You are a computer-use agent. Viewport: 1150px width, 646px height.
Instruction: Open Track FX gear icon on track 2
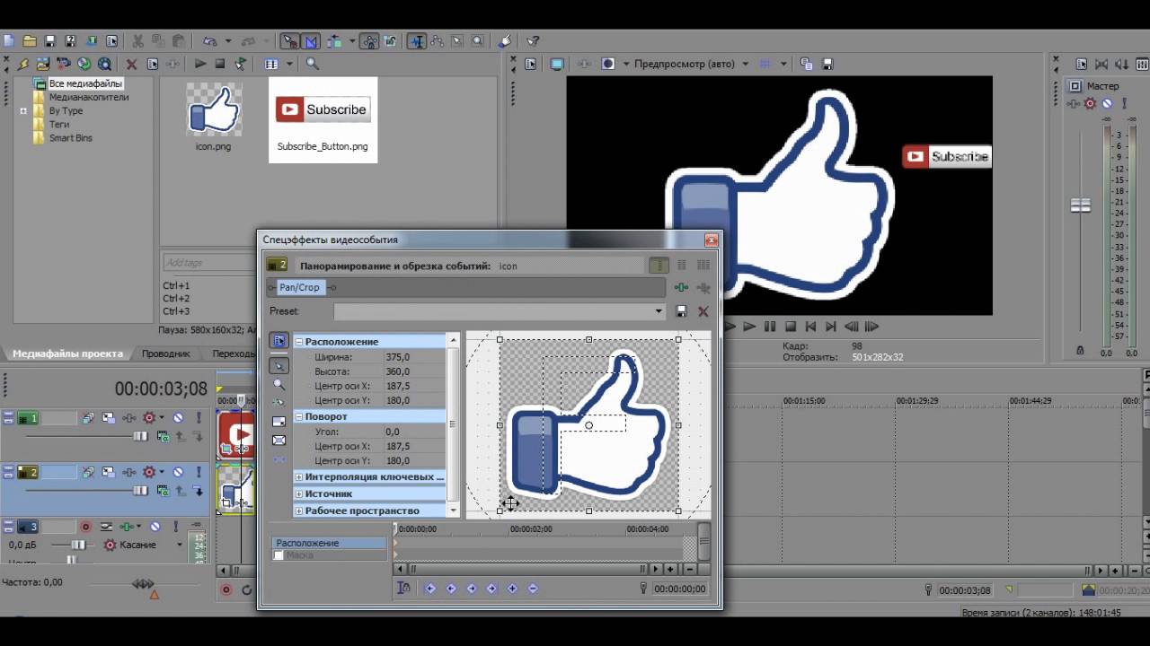[x=149, y=472]
